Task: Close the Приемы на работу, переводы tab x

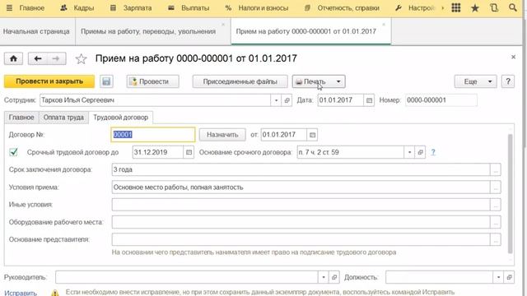Action: pyautogui.click(x=223, y=25)
